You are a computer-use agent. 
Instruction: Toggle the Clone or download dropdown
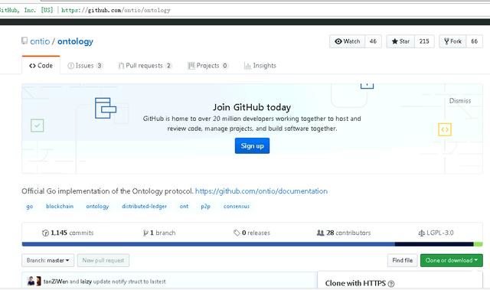452,260
